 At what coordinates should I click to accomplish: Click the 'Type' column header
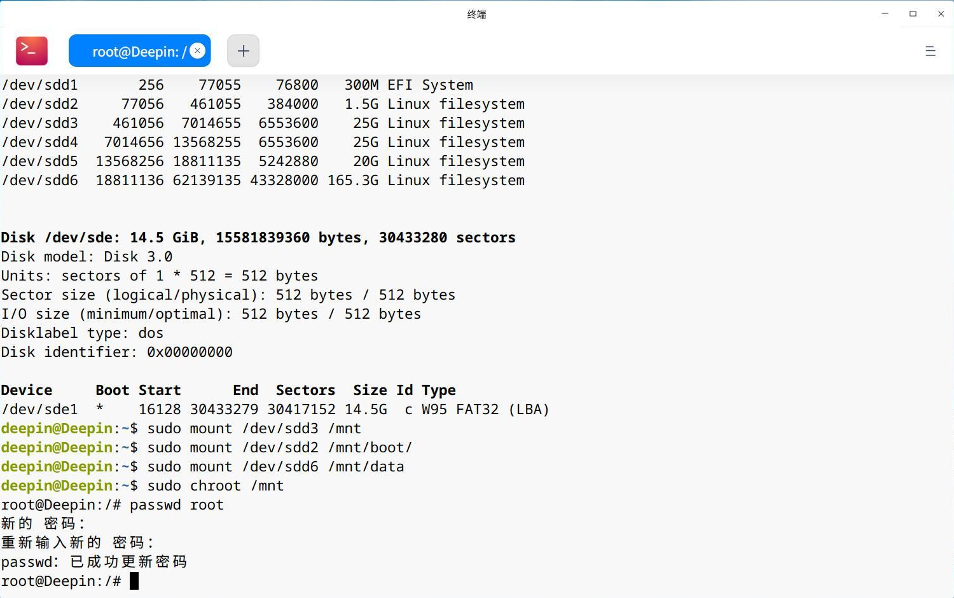coord(439,391)
